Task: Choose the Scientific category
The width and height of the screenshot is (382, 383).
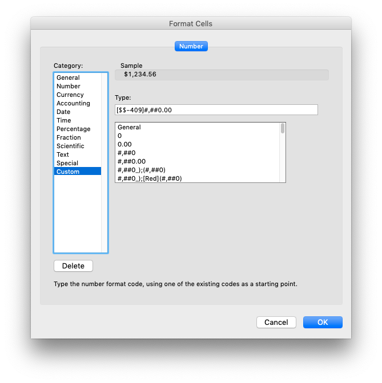Action: point(77,146)
